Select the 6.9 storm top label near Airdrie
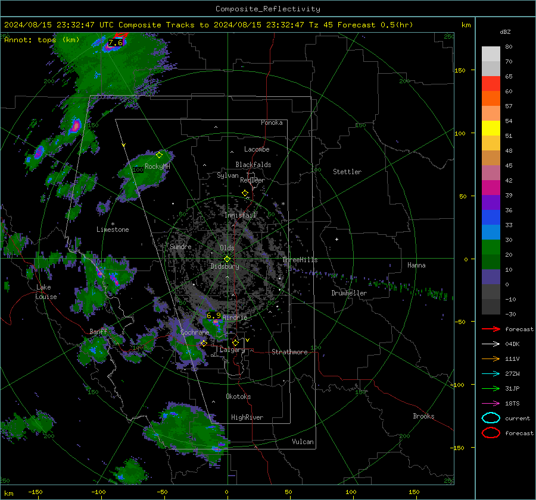Viewport: 536px width, 500px height. click(x=214, y=315)
